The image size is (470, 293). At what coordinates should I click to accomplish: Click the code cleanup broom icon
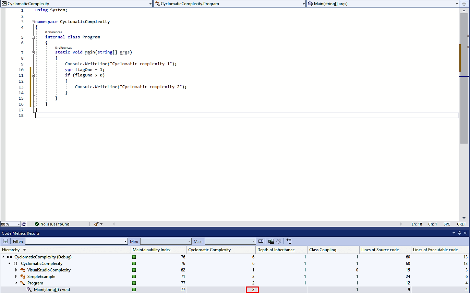(96, 224)
